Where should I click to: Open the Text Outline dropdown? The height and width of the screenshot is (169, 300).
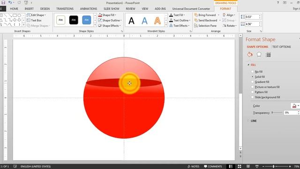click(180, 20)
